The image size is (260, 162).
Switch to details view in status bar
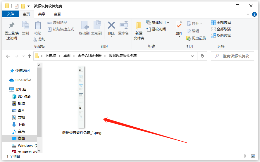[x=247, y=156]
